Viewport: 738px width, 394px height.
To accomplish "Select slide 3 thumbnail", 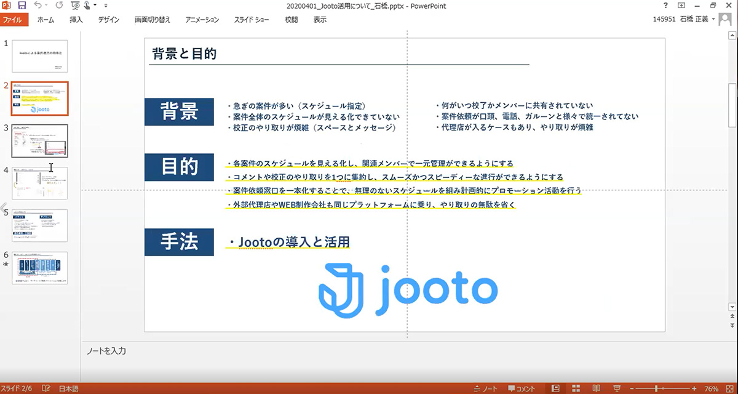I will (x=39, y=141).
